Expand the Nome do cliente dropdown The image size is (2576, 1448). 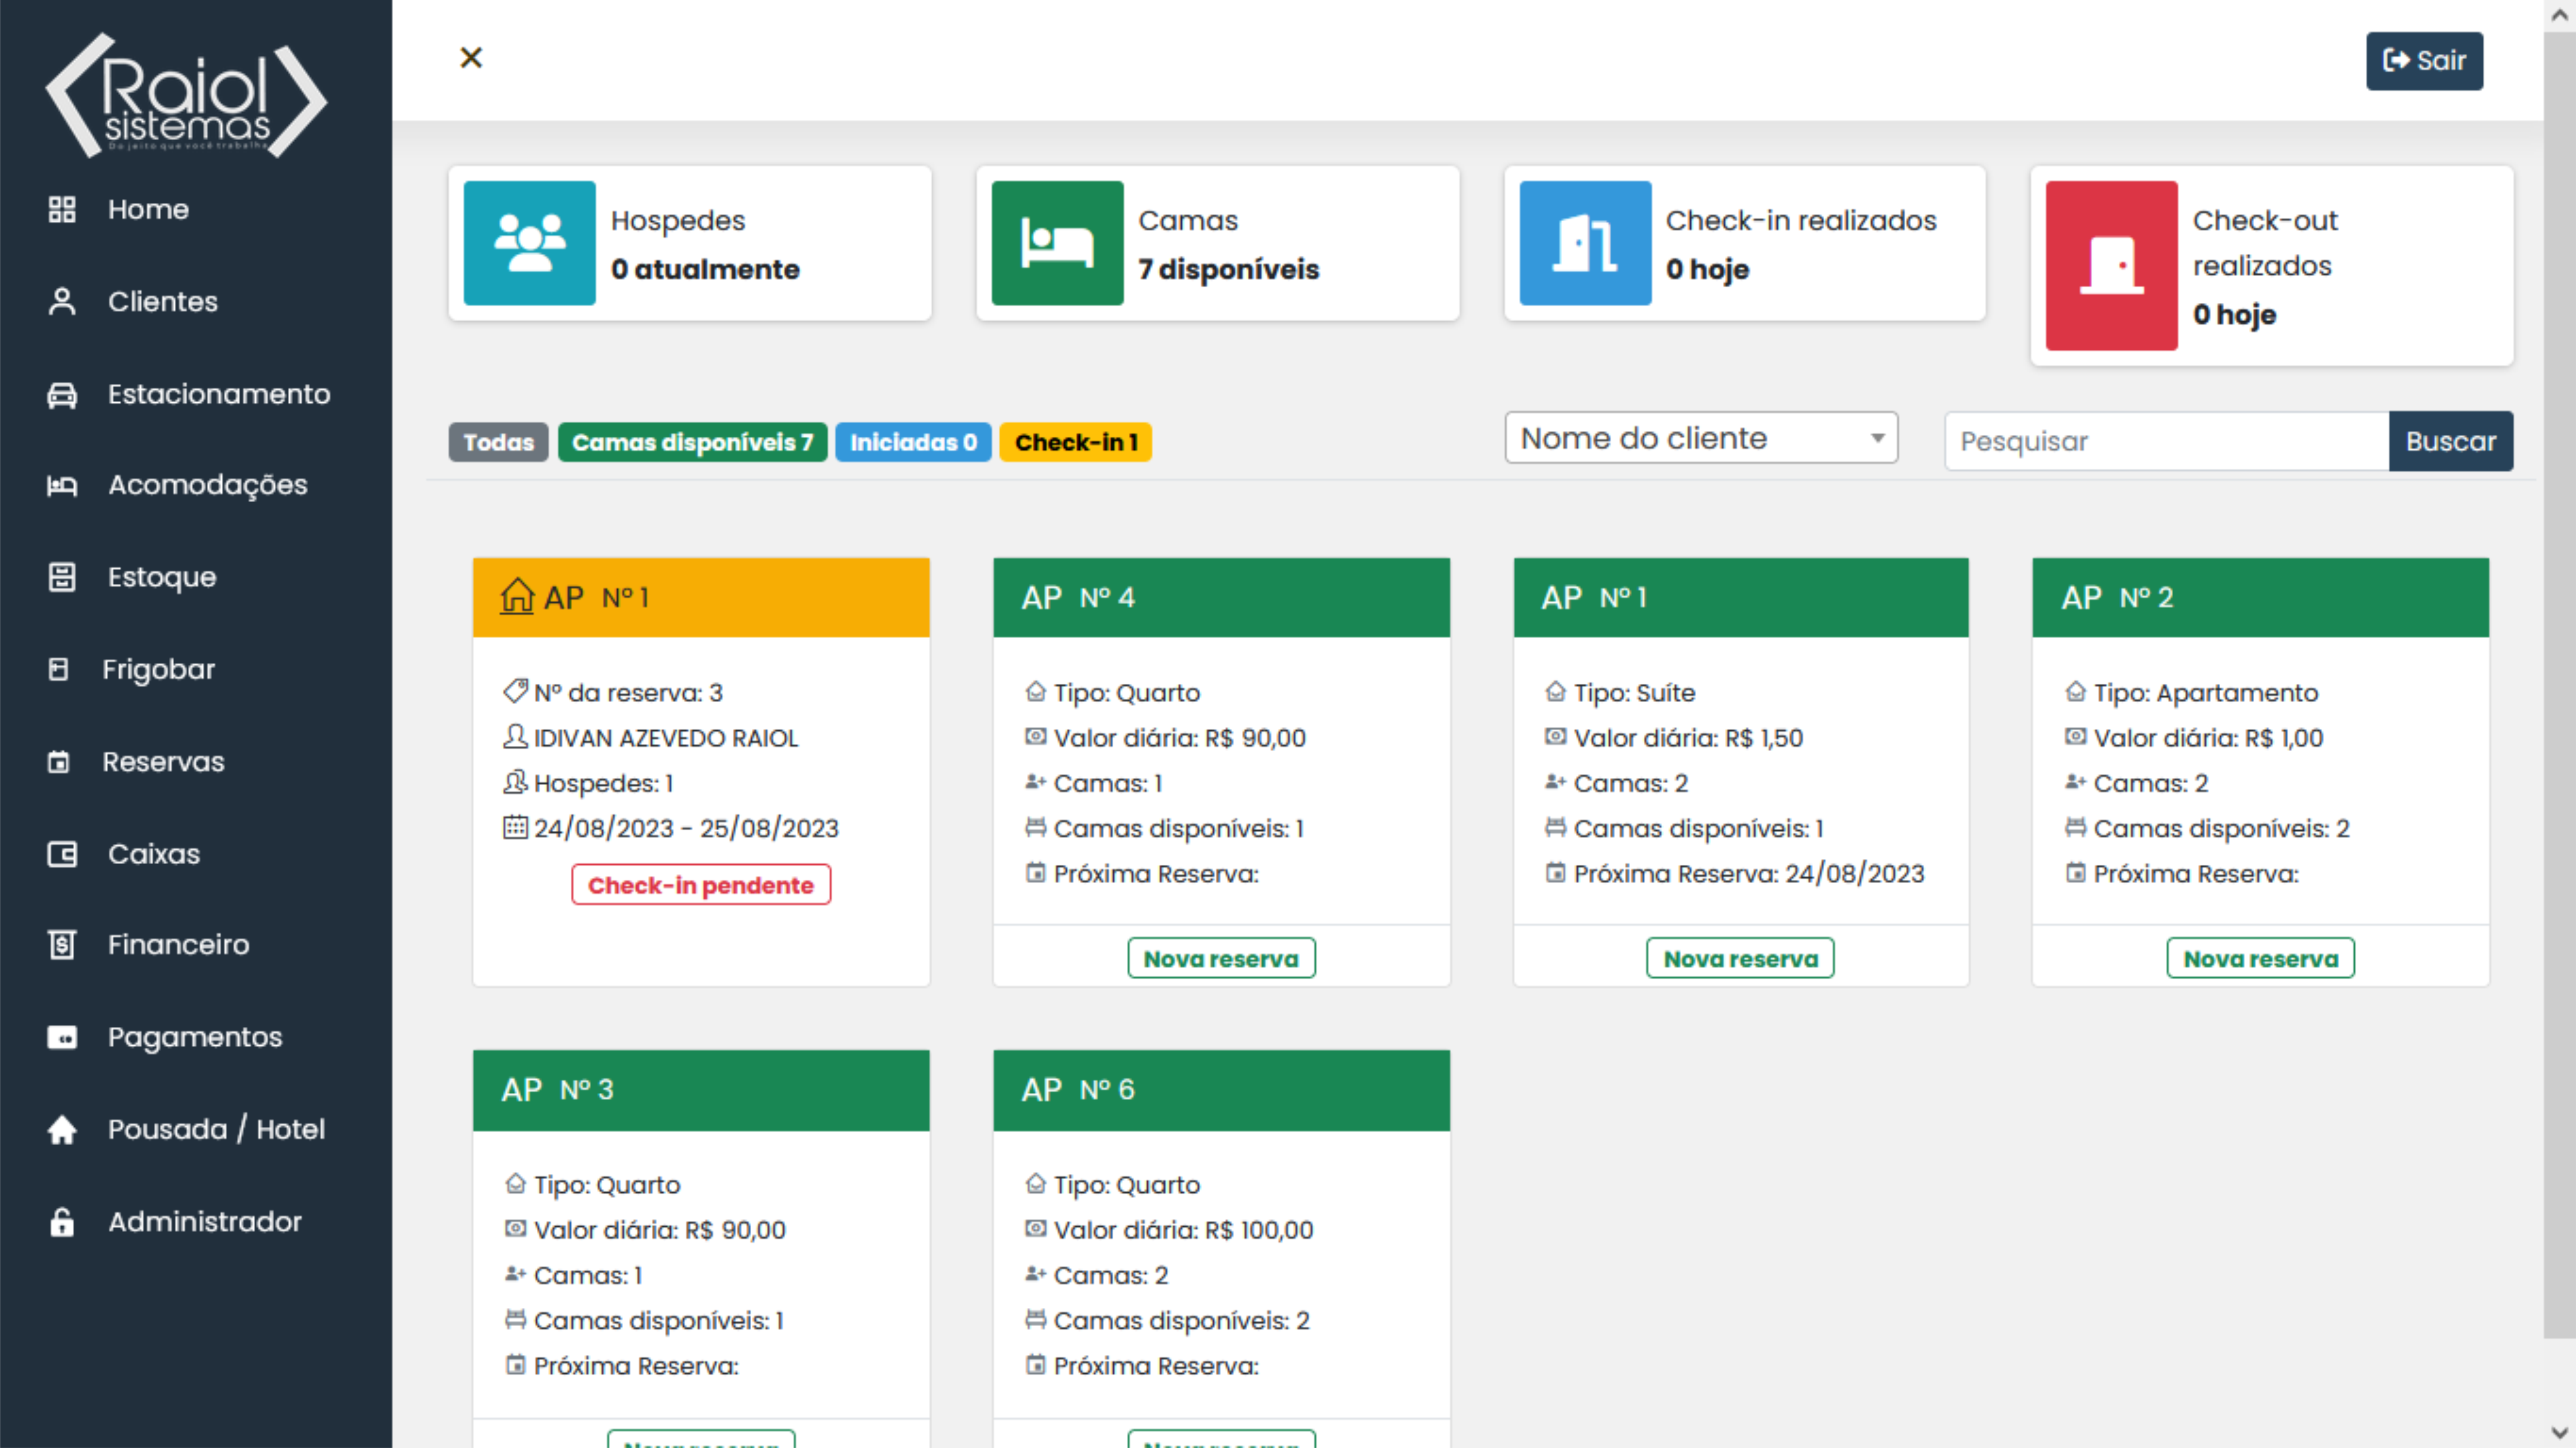click(x=1701, y=438)
